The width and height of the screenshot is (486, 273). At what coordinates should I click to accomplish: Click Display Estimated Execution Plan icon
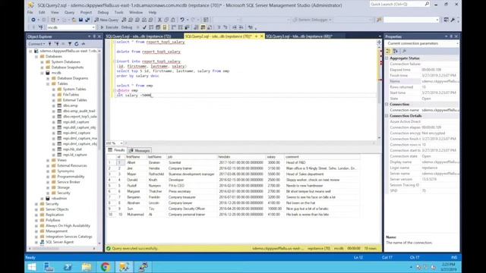(151, 27)
